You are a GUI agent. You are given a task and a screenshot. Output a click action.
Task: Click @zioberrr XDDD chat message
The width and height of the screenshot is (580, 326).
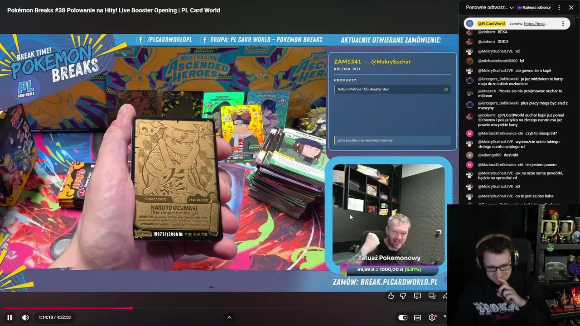tap(493, 42)
